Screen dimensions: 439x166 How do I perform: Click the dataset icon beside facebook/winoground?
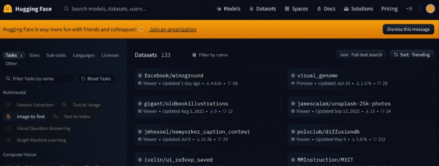coord(140,75)
